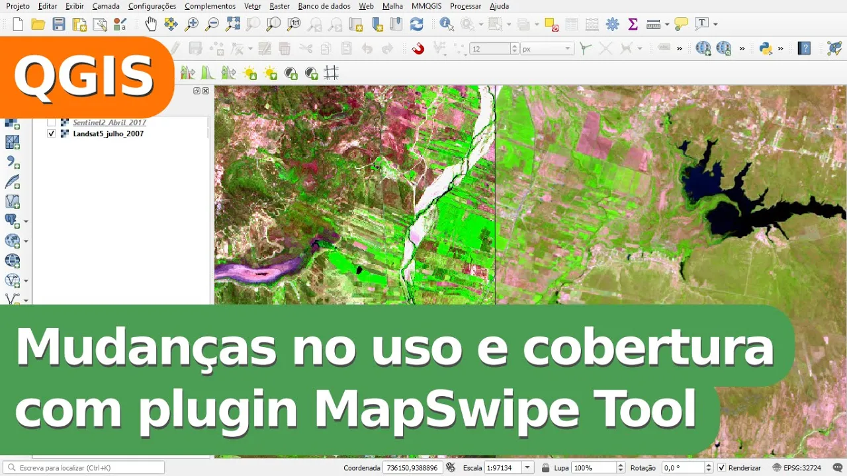This screenshot has height=476, width=847.
Task: Enable the Sentinel2_Abril_2017 layer checkbox
Action: (51, 122)
